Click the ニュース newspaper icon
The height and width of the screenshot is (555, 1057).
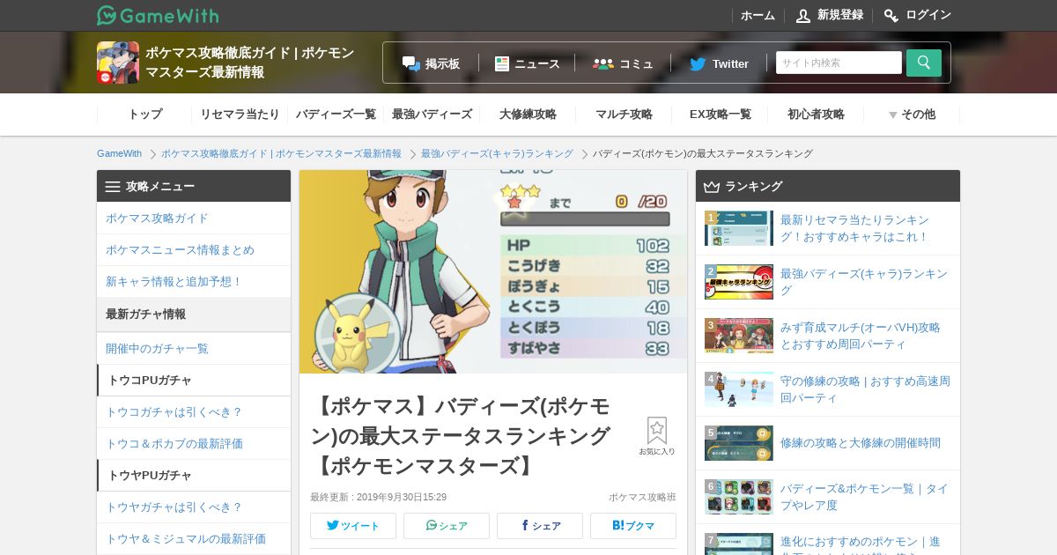[x=502, y=63]
